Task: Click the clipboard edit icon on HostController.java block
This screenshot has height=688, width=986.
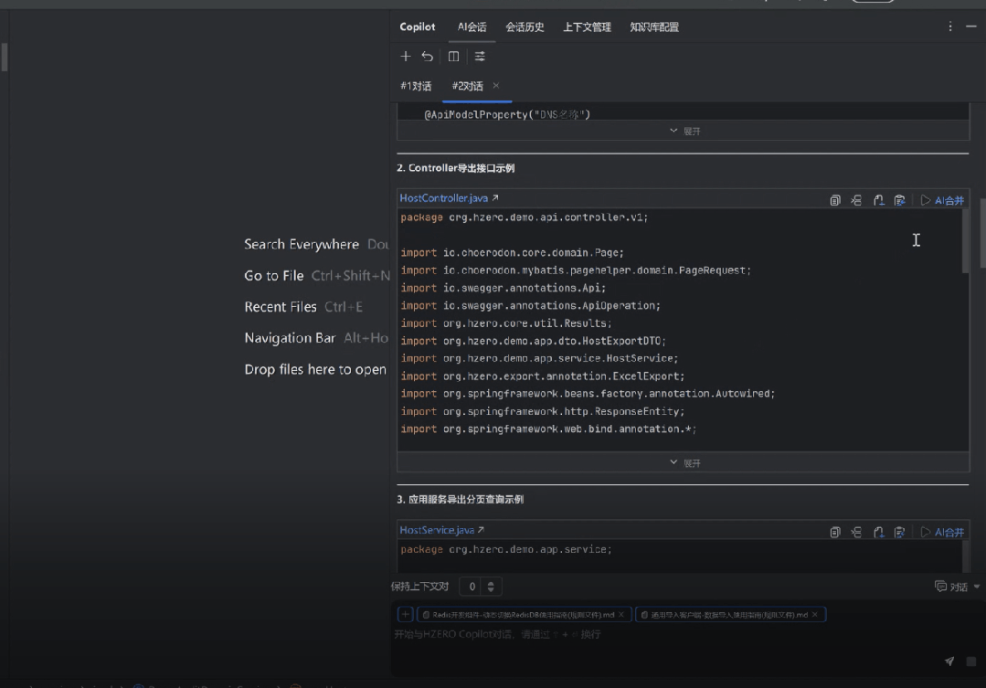Action: [900, 200]
